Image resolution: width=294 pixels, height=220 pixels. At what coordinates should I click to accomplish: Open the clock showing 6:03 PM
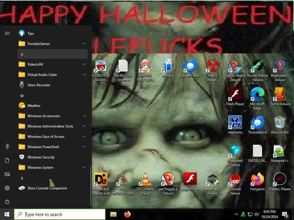[269, 214]
